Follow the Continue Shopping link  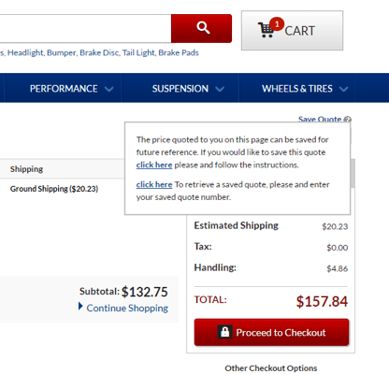127,308
